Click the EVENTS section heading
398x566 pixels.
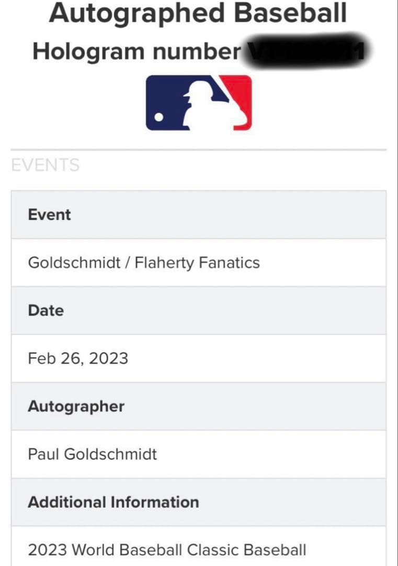click(46, 165)
